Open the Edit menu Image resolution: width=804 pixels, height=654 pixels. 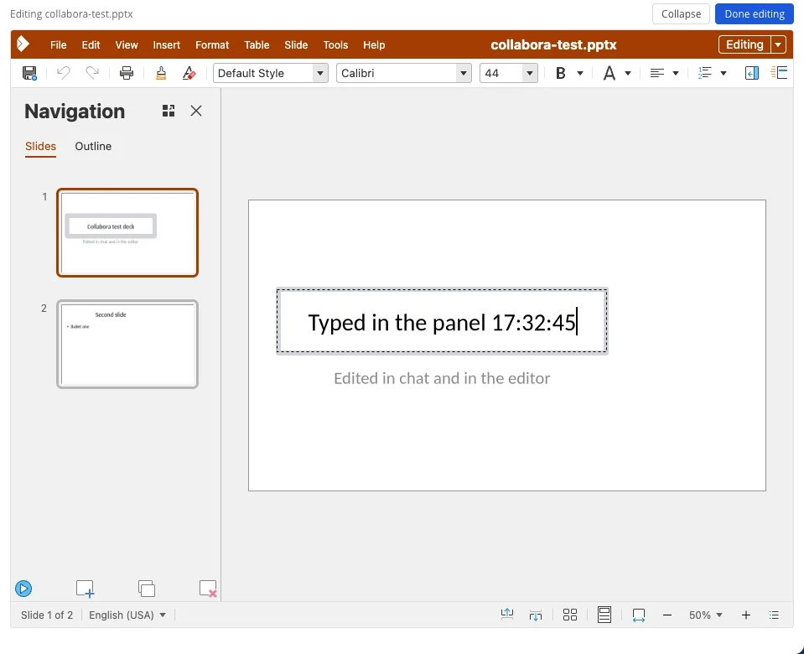[91, 45]
